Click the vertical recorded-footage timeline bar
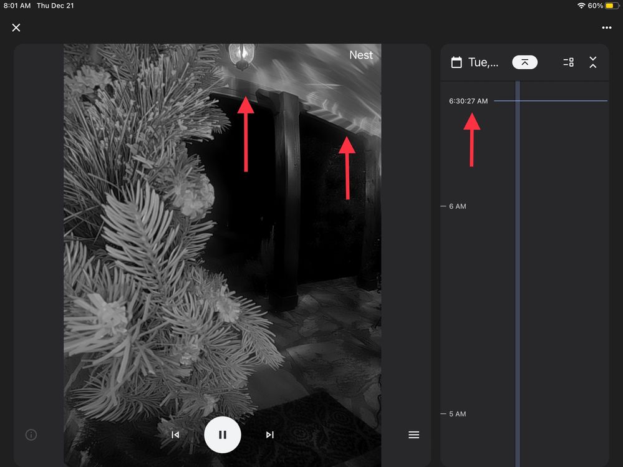 coord(518,281)
